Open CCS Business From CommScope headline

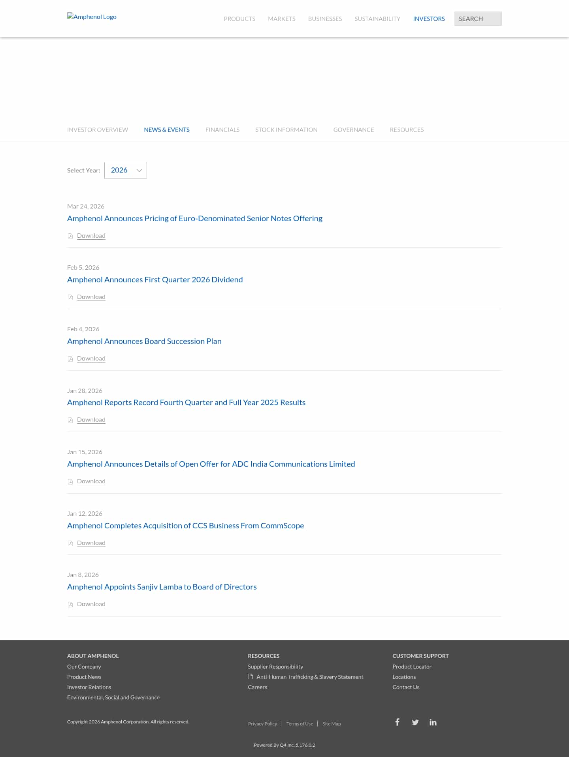pos(186,526)
